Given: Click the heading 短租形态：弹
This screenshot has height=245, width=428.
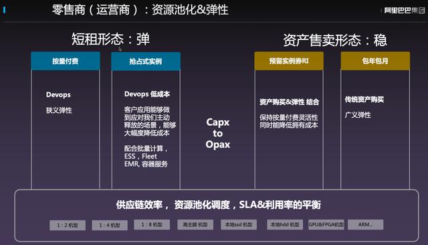Looking at the screenshot, I should coord(110,39).
